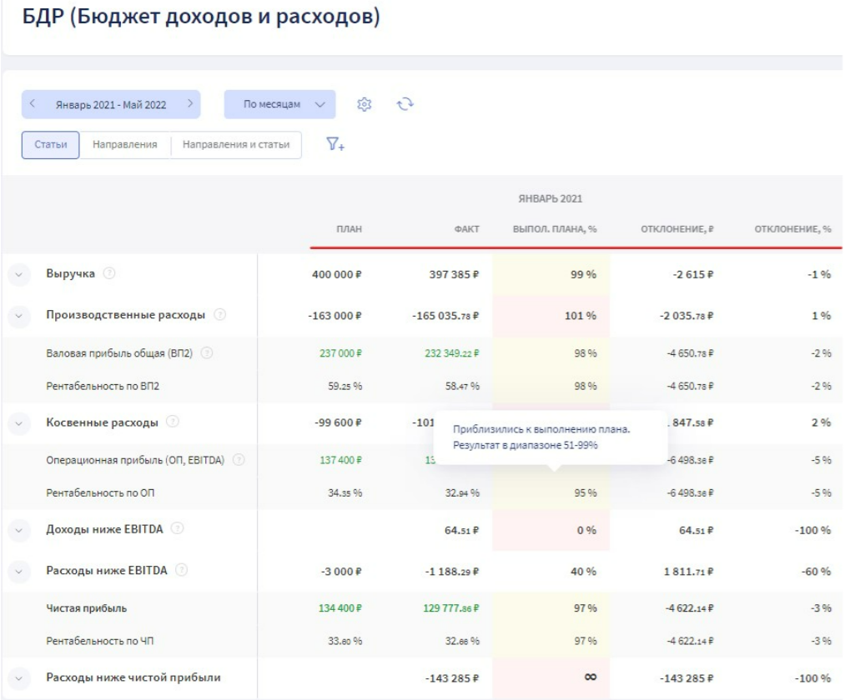The image size is (845, 700).
Task: Switch to Направления и статьи tab
Action: (236, 145)
